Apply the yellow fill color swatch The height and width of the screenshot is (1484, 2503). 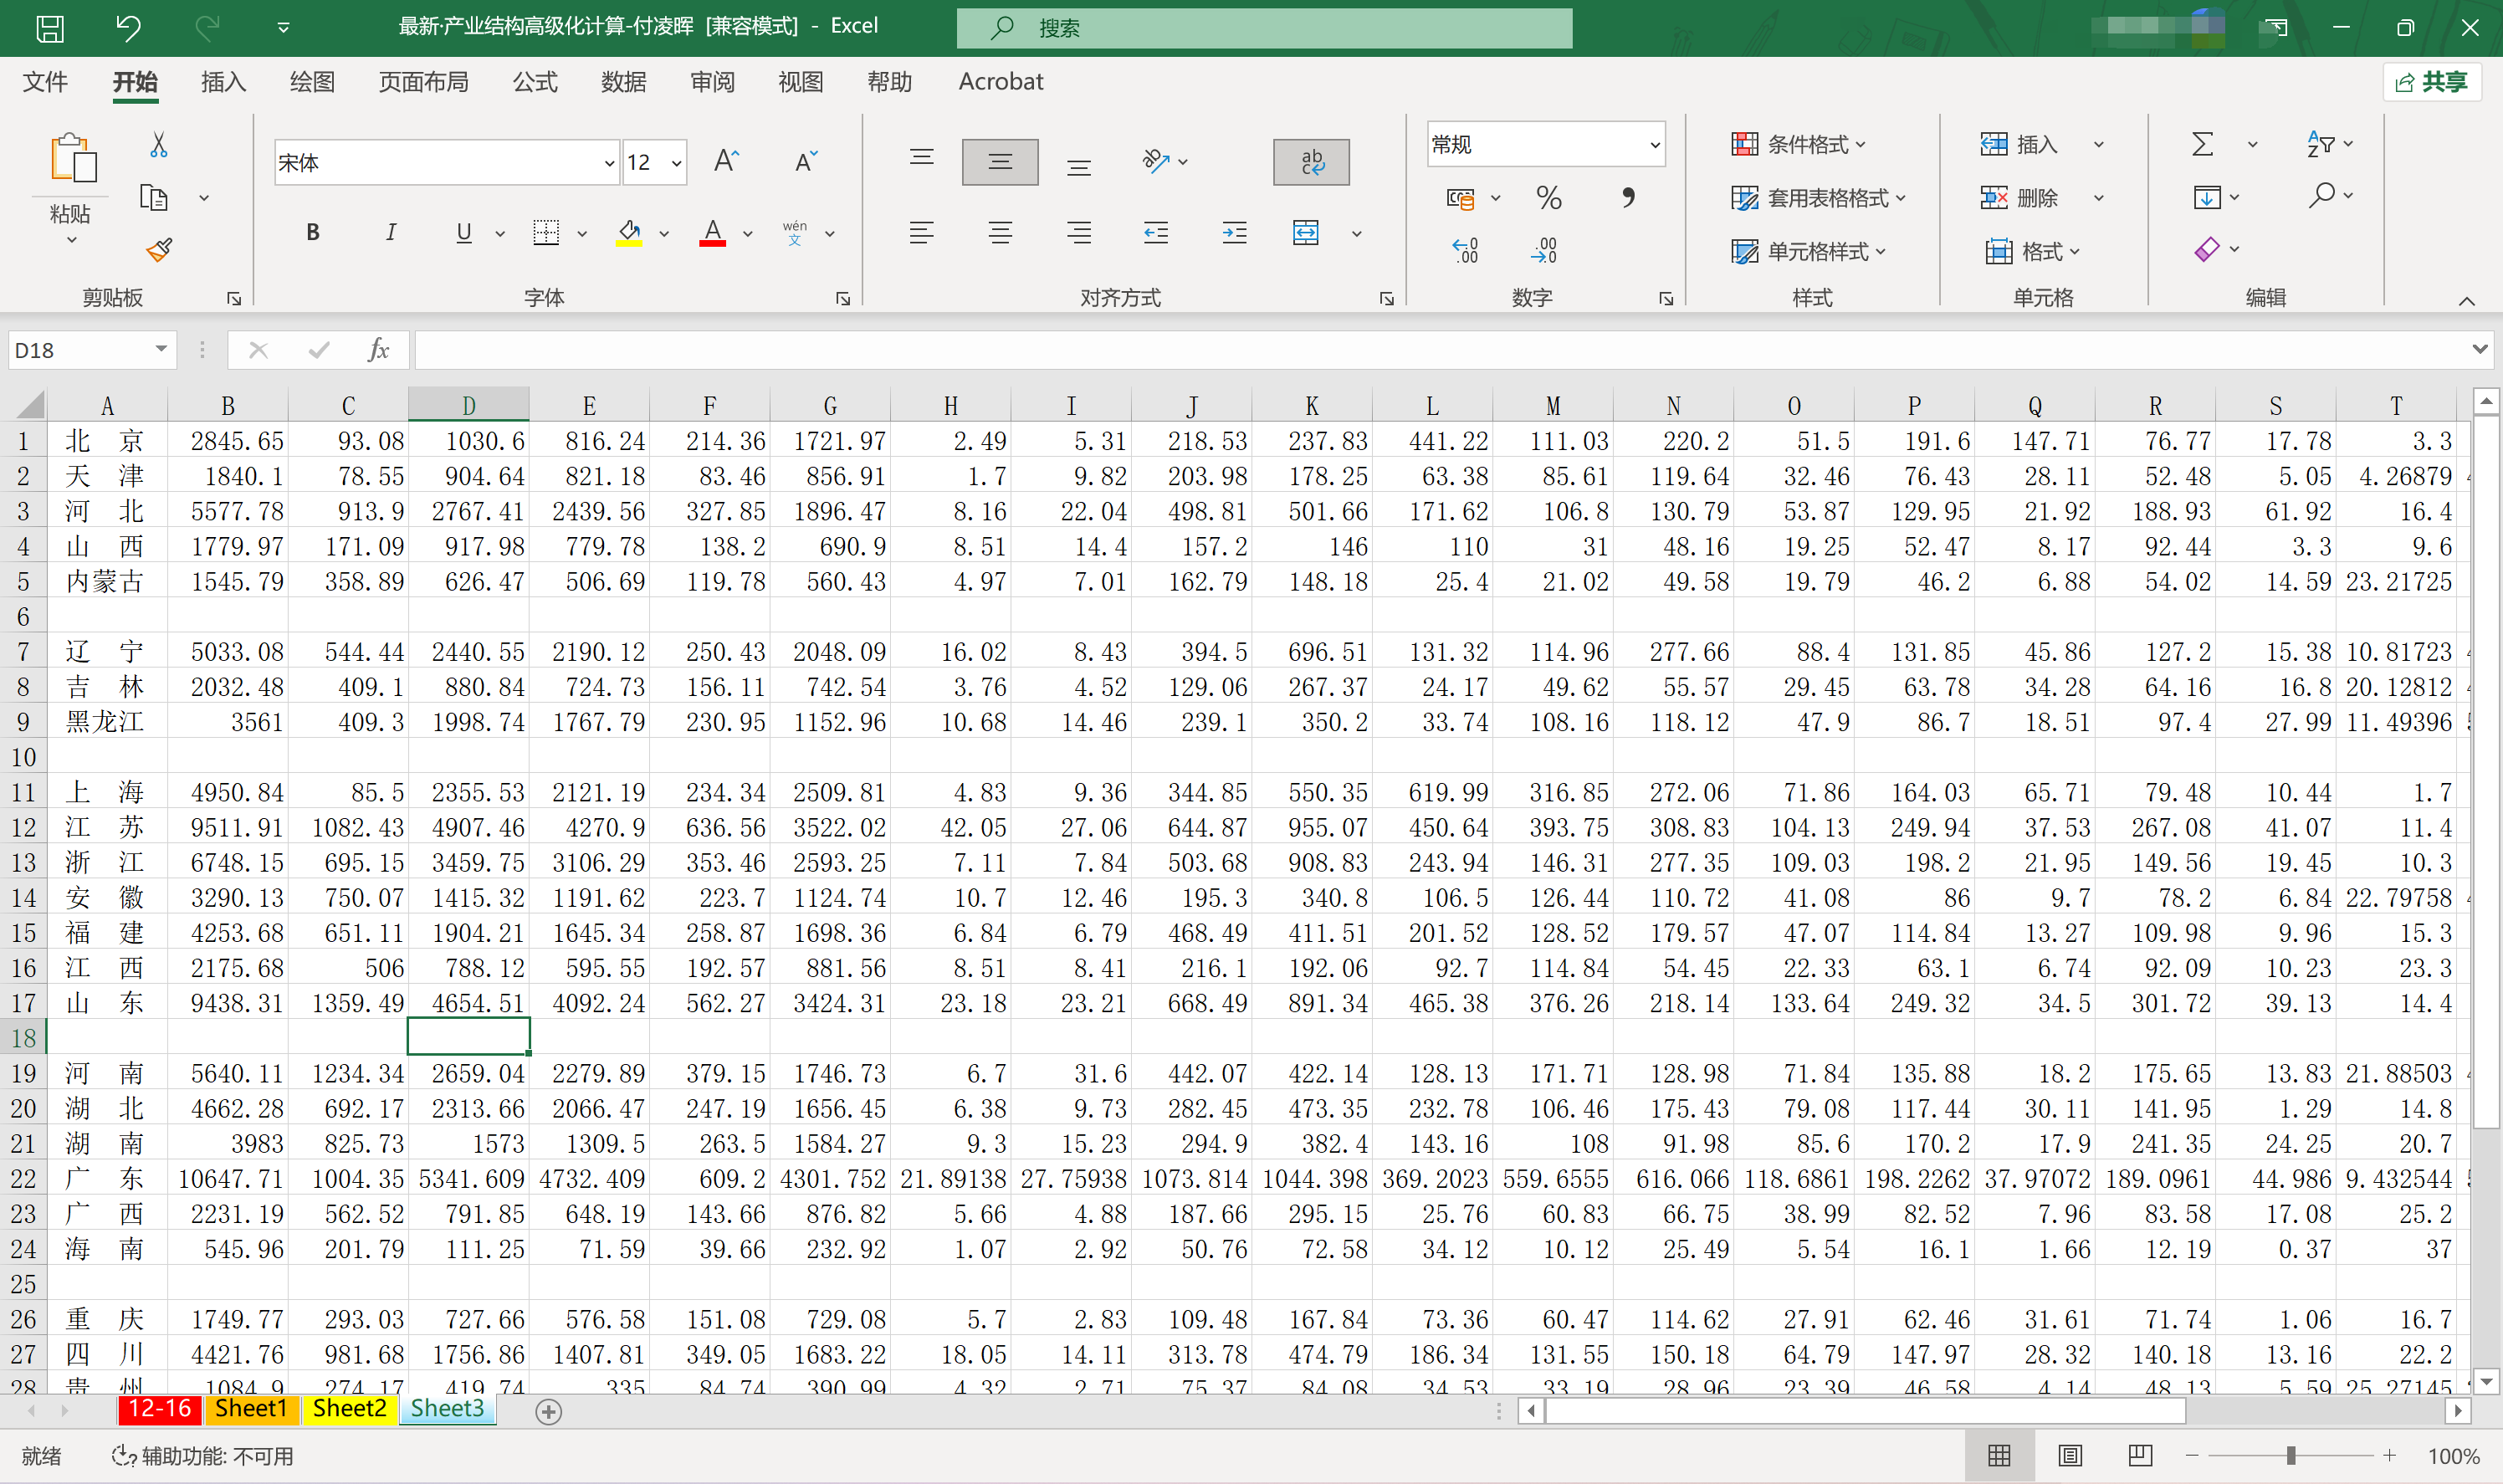point(629,233)
